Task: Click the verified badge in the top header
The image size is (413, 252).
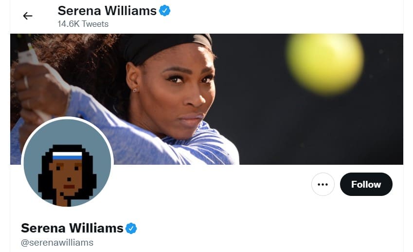Action: tap(164, 11)
